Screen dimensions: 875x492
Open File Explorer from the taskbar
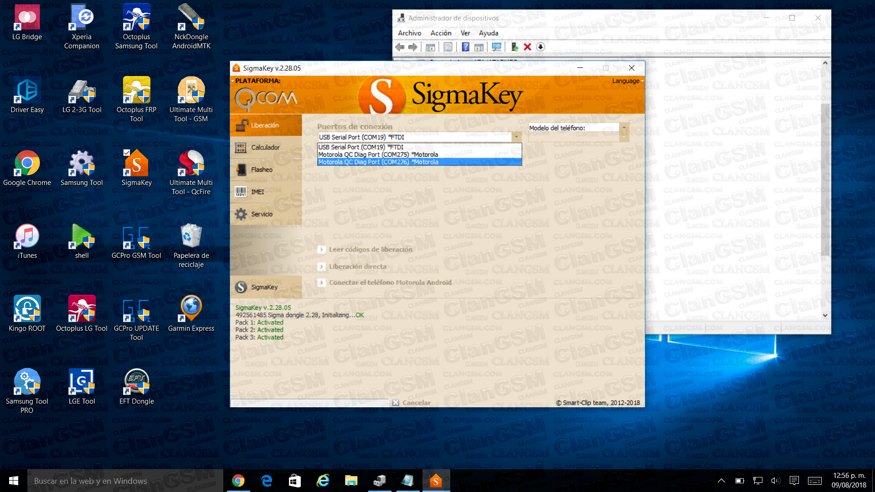(351, 481)
